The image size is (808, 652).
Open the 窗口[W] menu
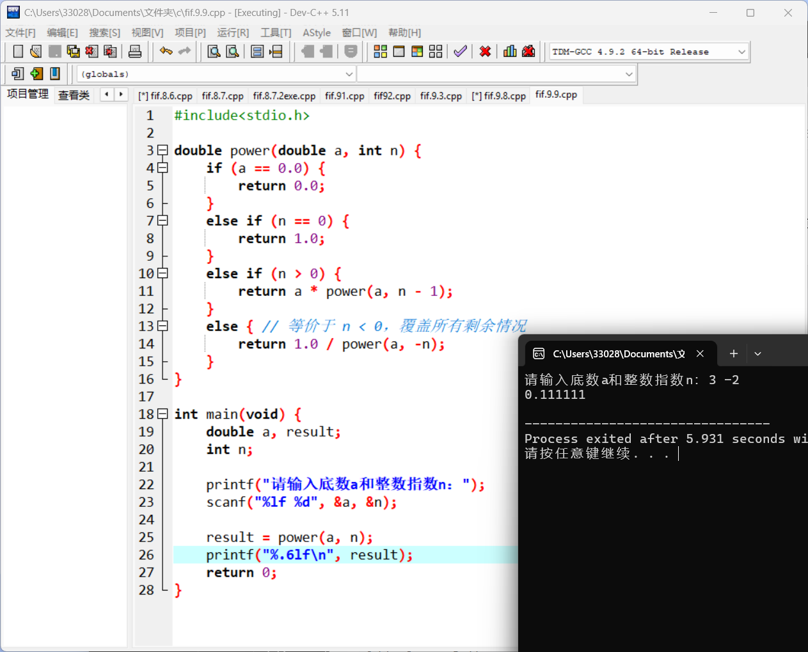coord(359,33)
